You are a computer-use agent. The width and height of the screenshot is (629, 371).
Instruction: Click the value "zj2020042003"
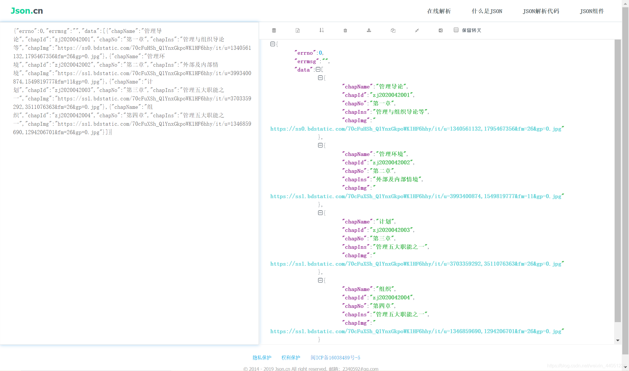(x=391, y=230)
